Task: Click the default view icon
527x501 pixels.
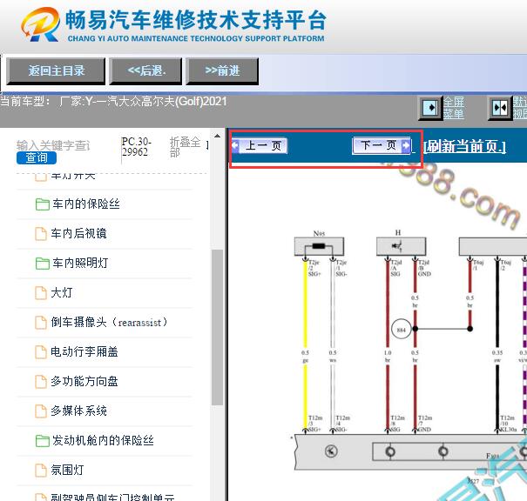Action: tap(499, 108)
